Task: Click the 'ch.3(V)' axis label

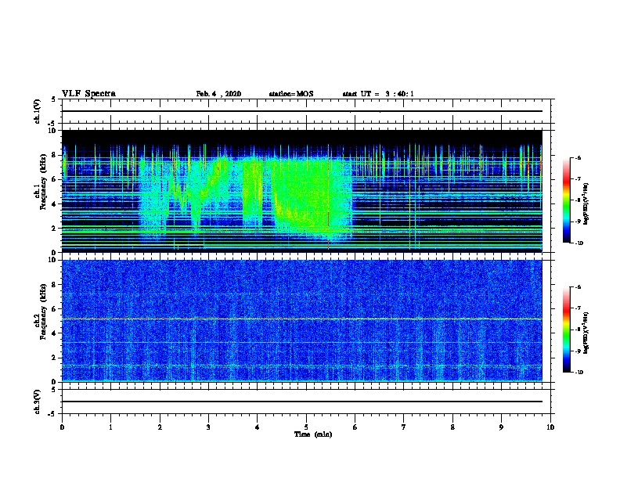Action: point(37,402)
